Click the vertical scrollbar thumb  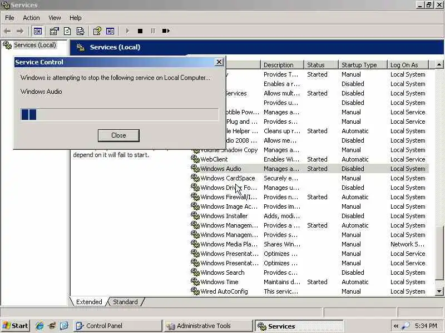click(x=439, y=254)
